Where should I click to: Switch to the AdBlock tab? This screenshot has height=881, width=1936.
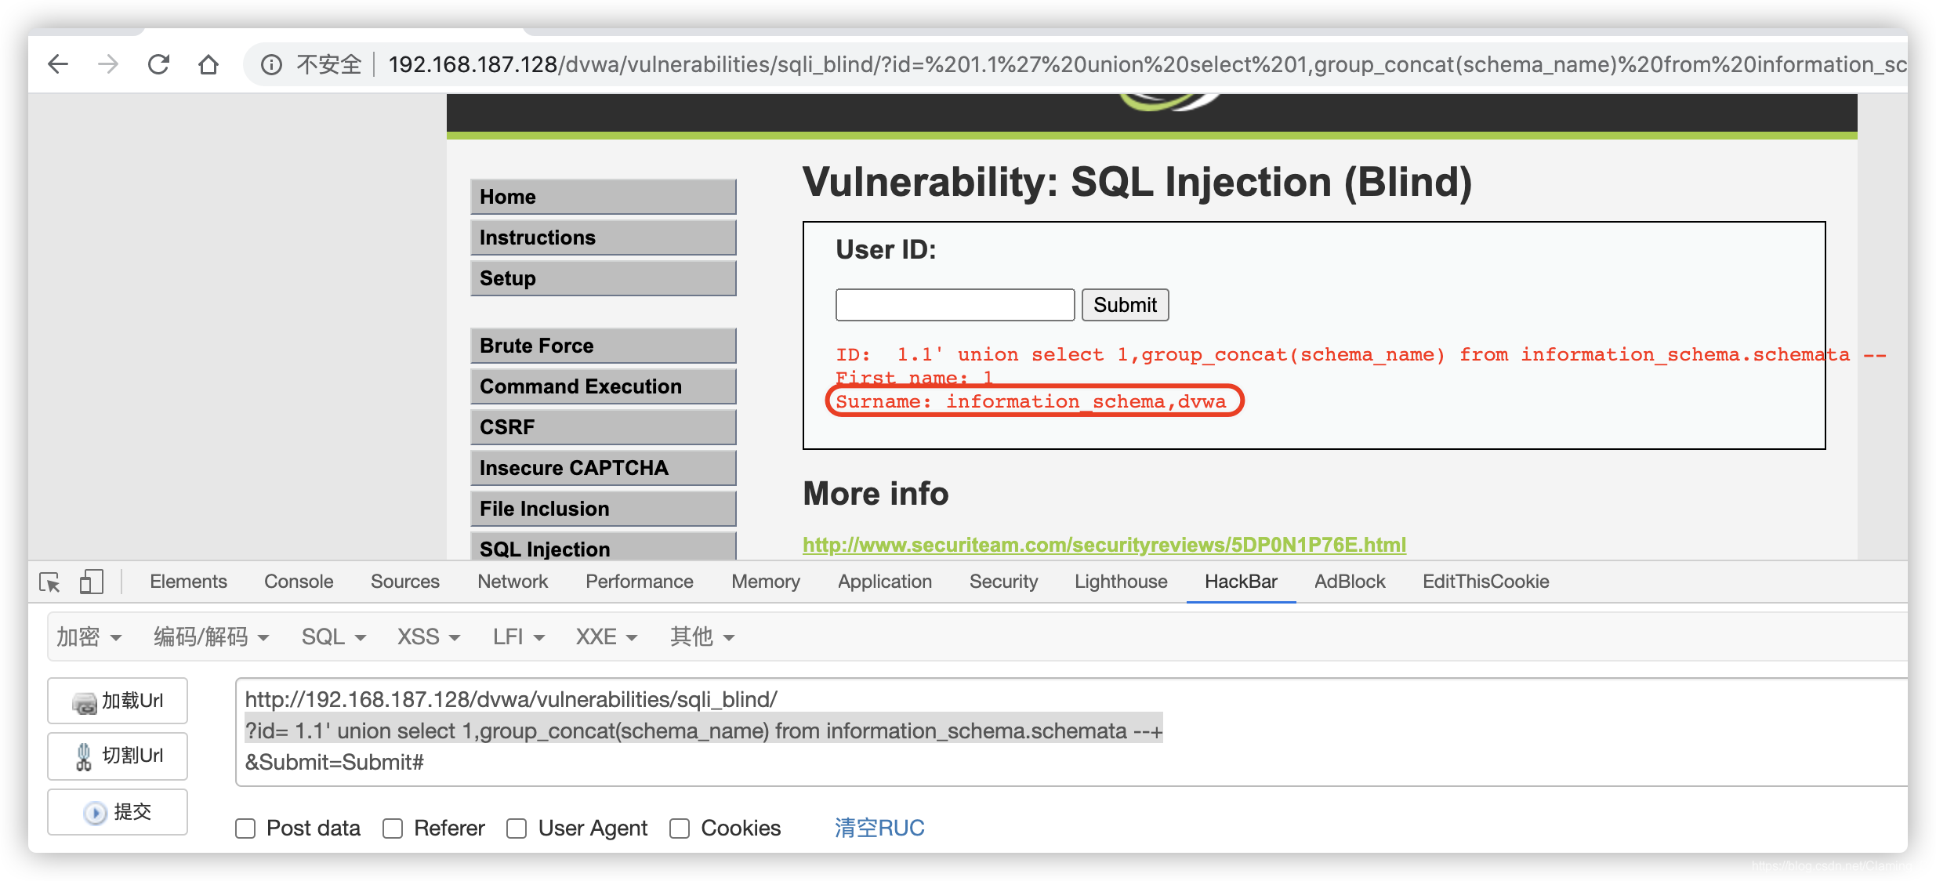tap(1350, 582)
